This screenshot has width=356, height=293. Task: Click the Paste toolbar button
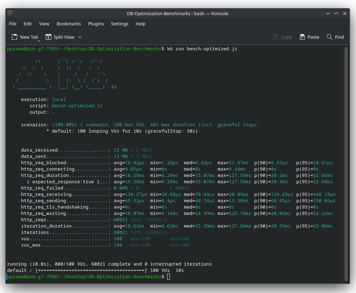coord(309,37)
